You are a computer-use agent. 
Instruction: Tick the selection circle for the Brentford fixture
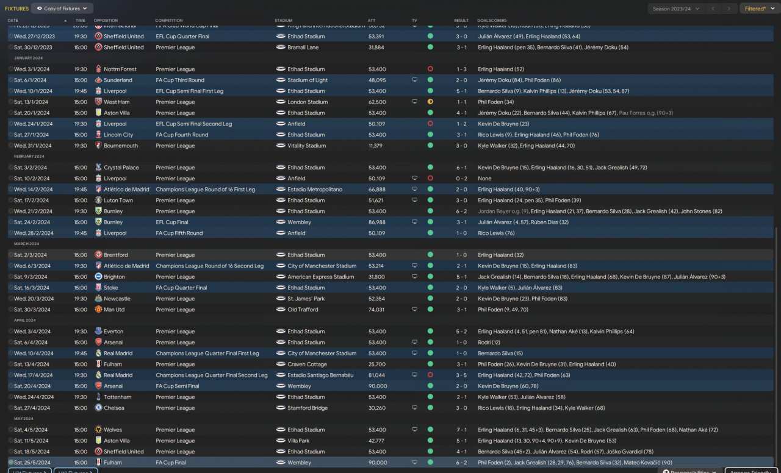point(11,255)
